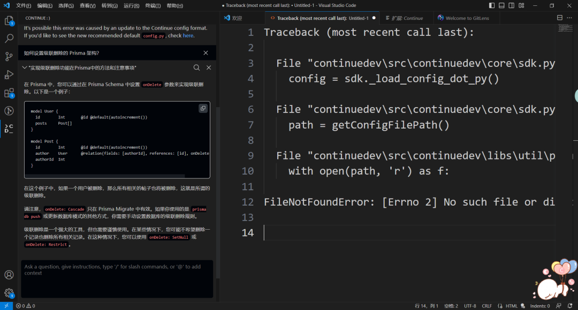
Task: Open the 转到(G) menu
Action: click(110, 5)
